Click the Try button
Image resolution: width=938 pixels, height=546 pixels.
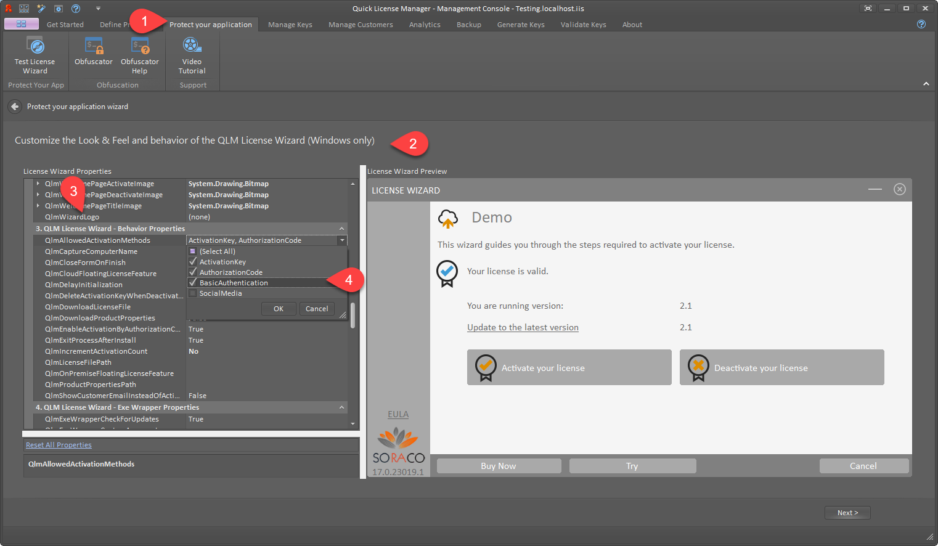tap(632, 466)
